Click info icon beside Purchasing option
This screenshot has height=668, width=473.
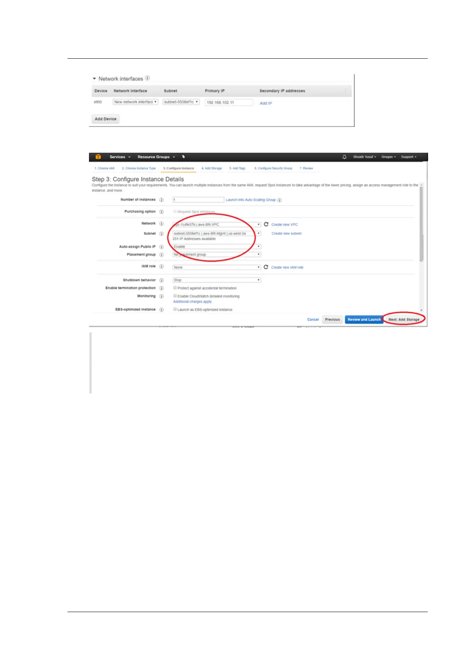[x=162, y=212]
